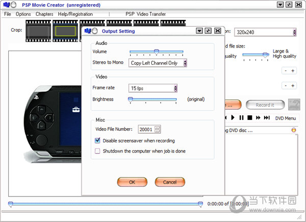Viewport: 306px width, 222px height.
Task: Open PSP Video Transfer
Action: tap(145, 14)
